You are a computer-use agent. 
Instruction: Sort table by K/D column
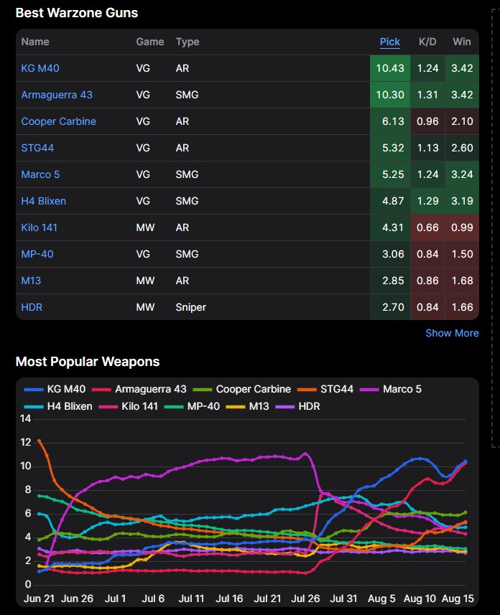(x=427, y=42)
